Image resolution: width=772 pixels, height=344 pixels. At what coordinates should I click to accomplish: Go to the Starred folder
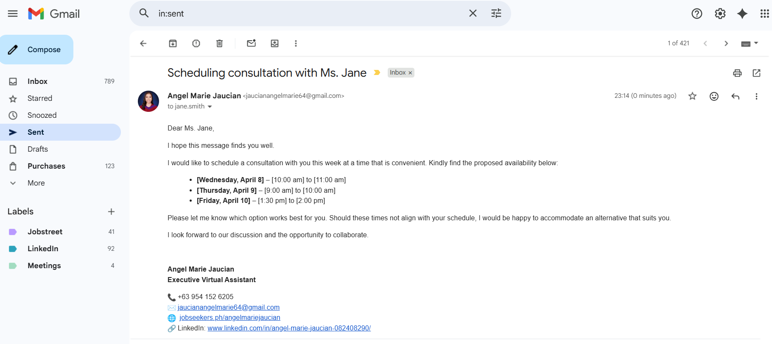(40, 98)
